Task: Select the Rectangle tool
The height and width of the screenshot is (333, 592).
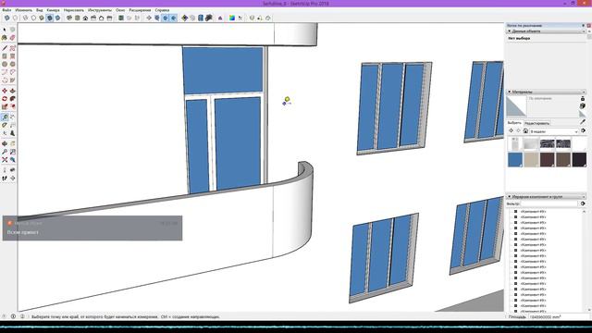Action: point(5,55)
